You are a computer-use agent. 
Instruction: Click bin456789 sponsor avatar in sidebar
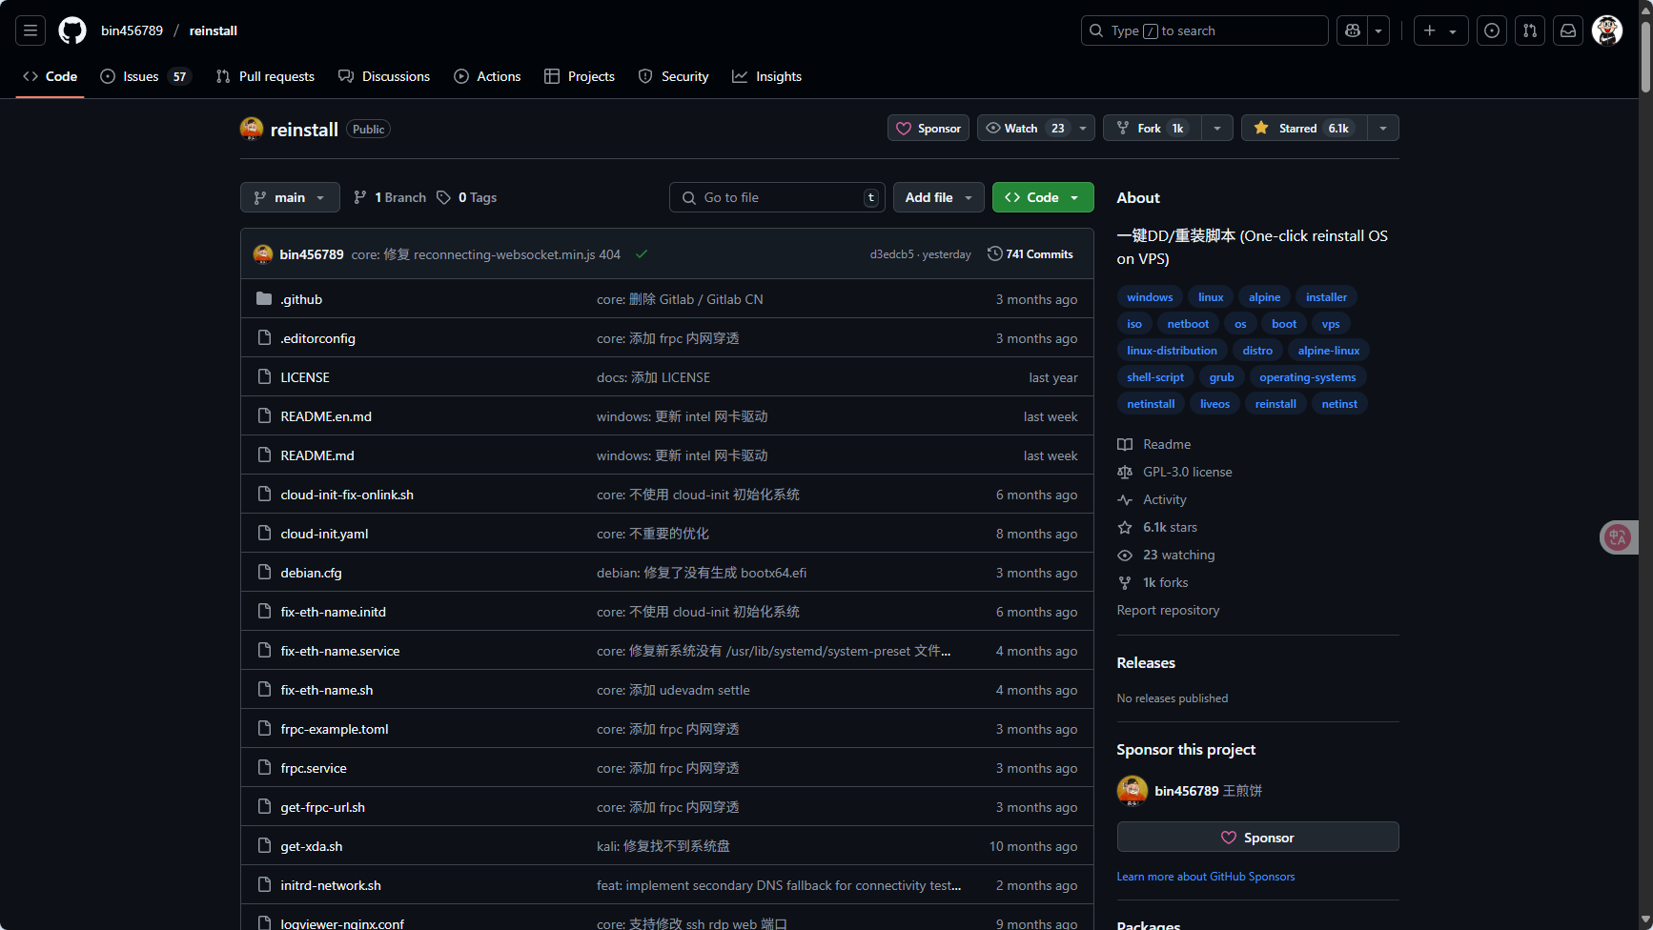click(1133, 791)
